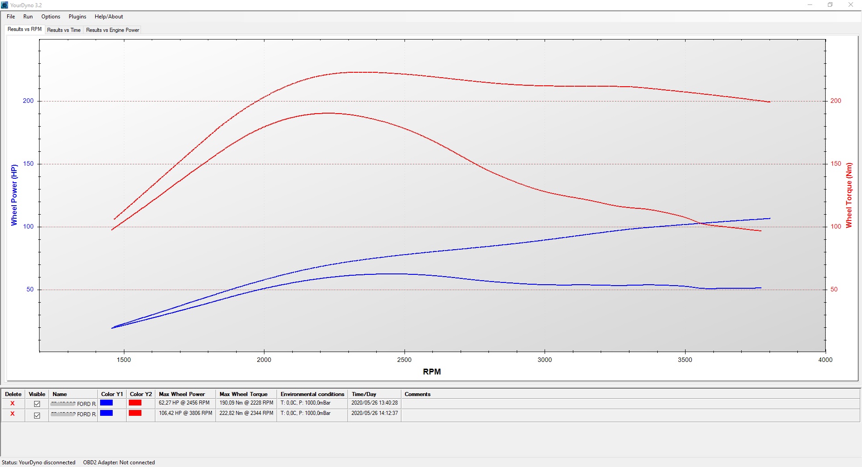Open the Run menu
The image size is (862, 467).
pos(28,17)
